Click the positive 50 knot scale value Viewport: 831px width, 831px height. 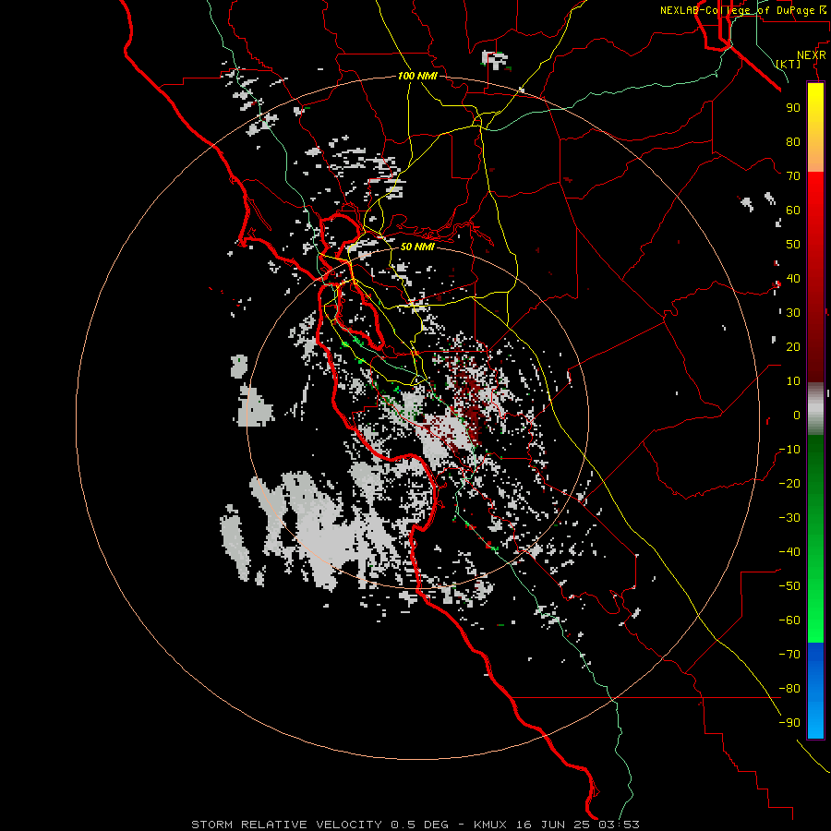(x=793, y=245)
